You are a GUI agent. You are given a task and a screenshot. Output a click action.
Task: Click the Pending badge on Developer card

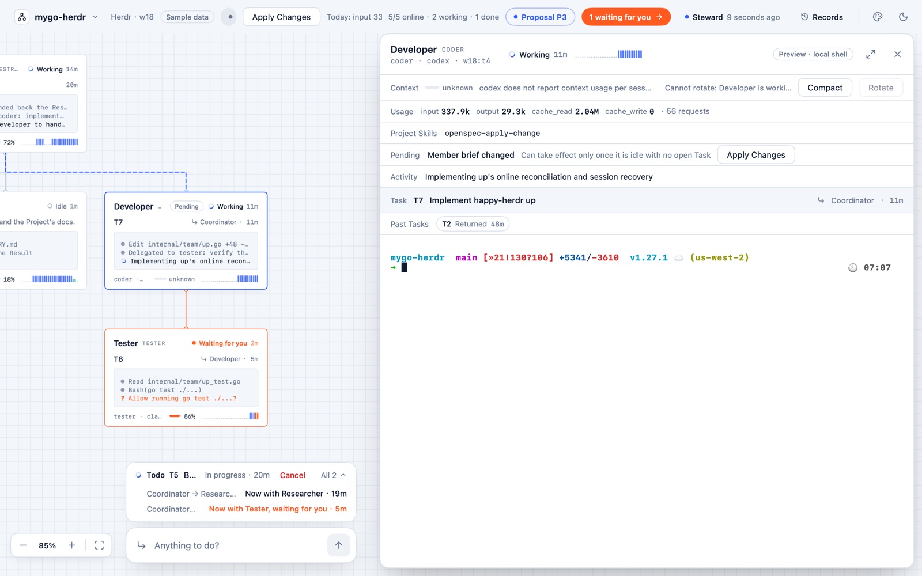(x=186, y=206)
